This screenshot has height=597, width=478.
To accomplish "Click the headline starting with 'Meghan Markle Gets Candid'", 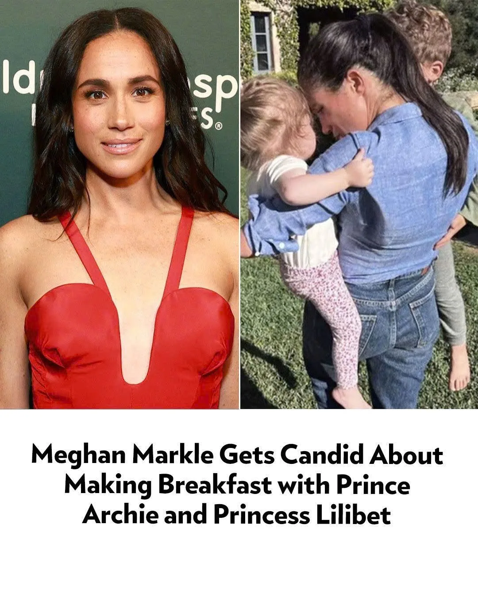I will coord(238,485).
